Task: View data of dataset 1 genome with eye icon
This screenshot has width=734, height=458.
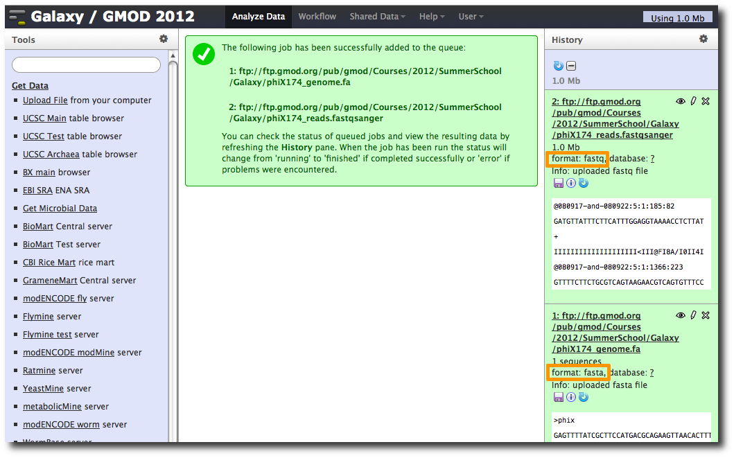Action: pos(680,315)
